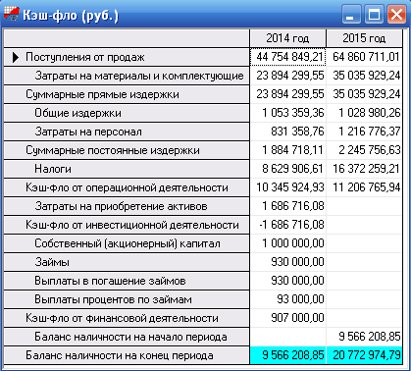Click highlighted cell 9 566 208,85 in 2014 column

pyautogui.click(x=288, y=355)
